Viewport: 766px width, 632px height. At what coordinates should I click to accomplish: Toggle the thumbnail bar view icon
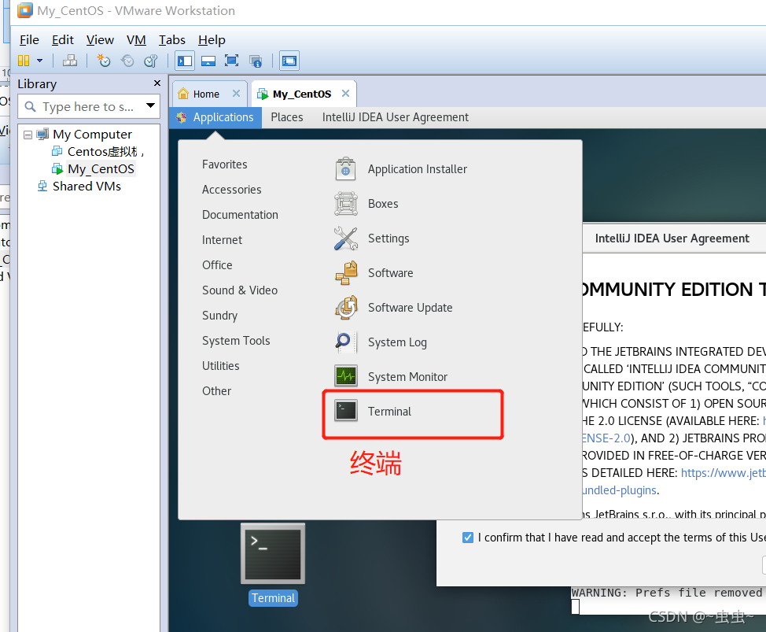(x=208, y=61)
